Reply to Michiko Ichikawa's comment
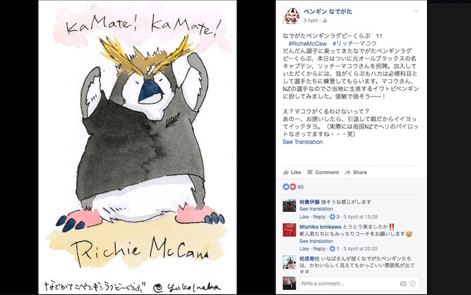 (319, 249)
